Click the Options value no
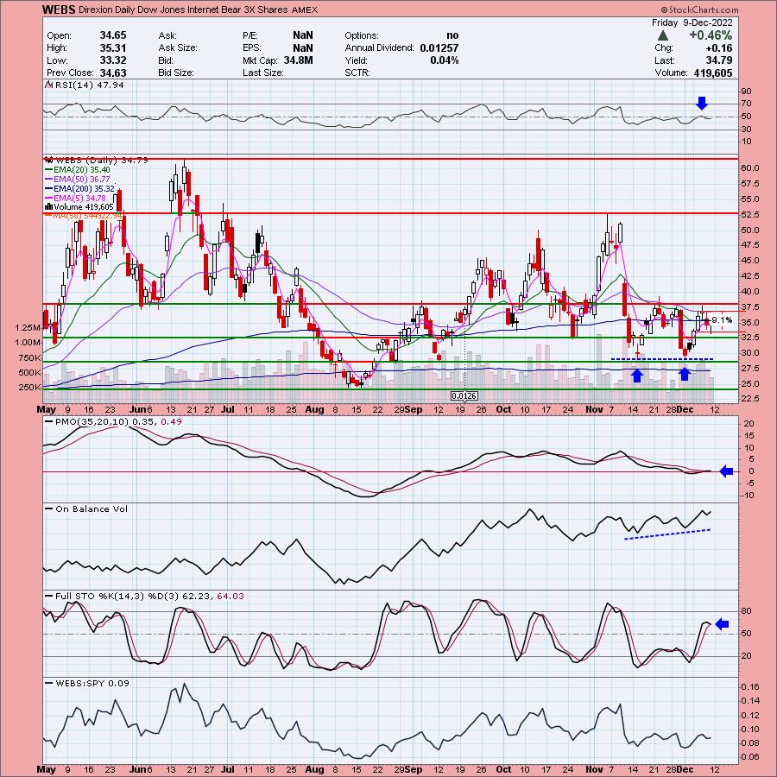777x777 pixels. point(452,35)
